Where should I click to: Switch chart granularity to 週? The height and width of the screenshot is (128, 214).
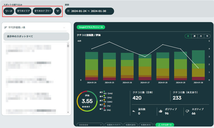(x=194, y=36)
